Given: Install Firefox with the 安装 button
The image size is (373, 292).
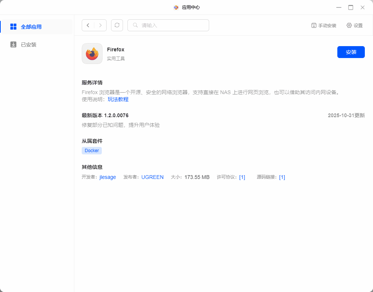Looking at the screenshot, I should pos(351,52).
